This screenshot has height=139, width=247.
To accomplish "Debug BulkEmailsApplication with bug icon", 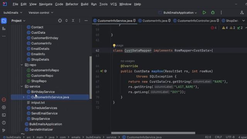I will tap(213, 13).
